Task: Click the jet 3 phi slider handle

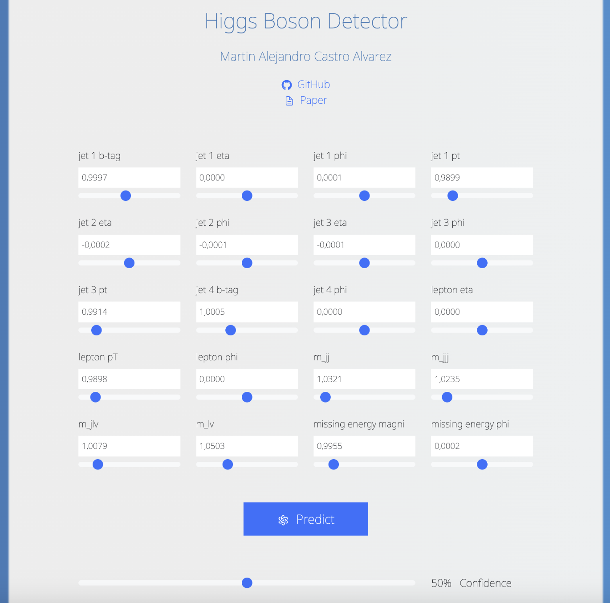Action: point(482,263)
